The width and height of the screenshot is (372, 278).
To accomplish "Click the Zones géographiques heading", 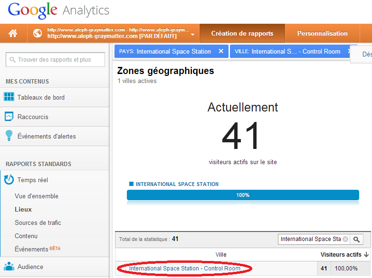I will [x=166, y=71].
